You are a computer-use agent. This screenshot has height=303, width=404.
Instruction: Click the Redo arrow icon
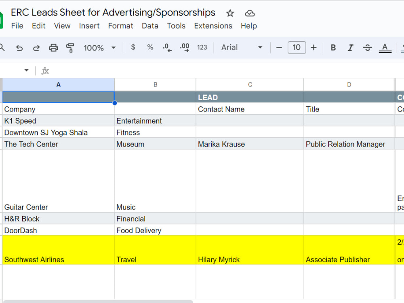click(x=36, y=48)
